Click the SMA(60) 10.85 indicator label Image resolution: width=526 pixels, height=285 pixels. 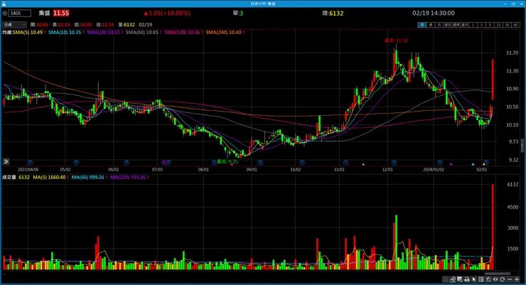pos(144,33)
